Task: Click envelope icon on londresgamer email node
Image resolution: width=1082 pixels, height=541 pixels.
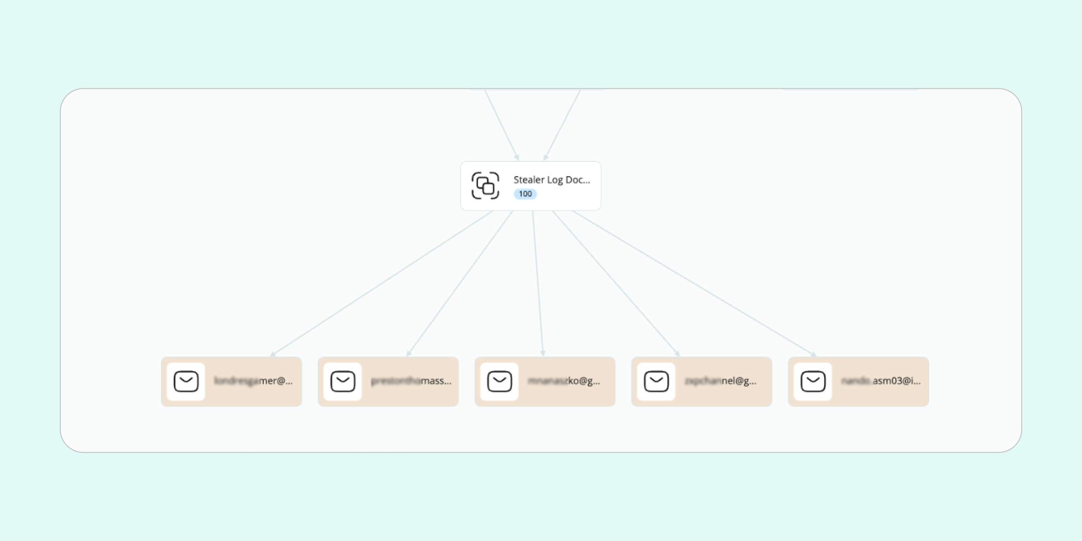Action: pyautogui.click(x=186, y=381)
